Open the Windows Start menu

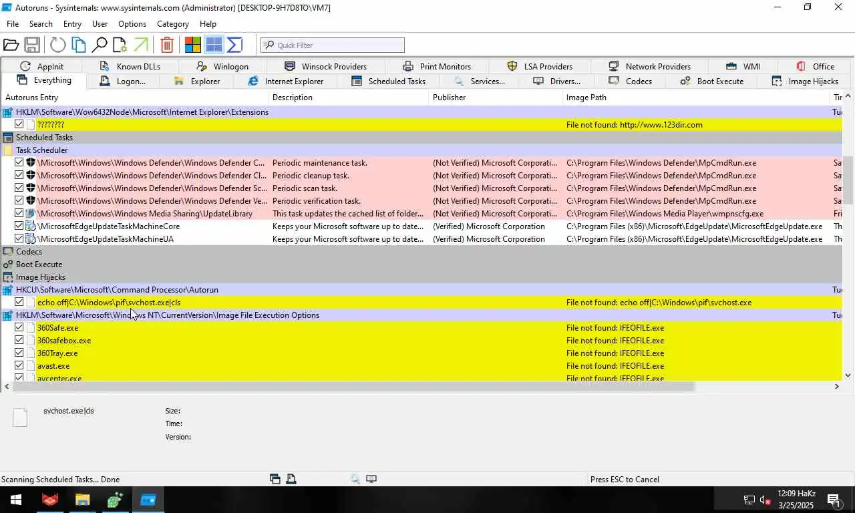pos(15,500)
